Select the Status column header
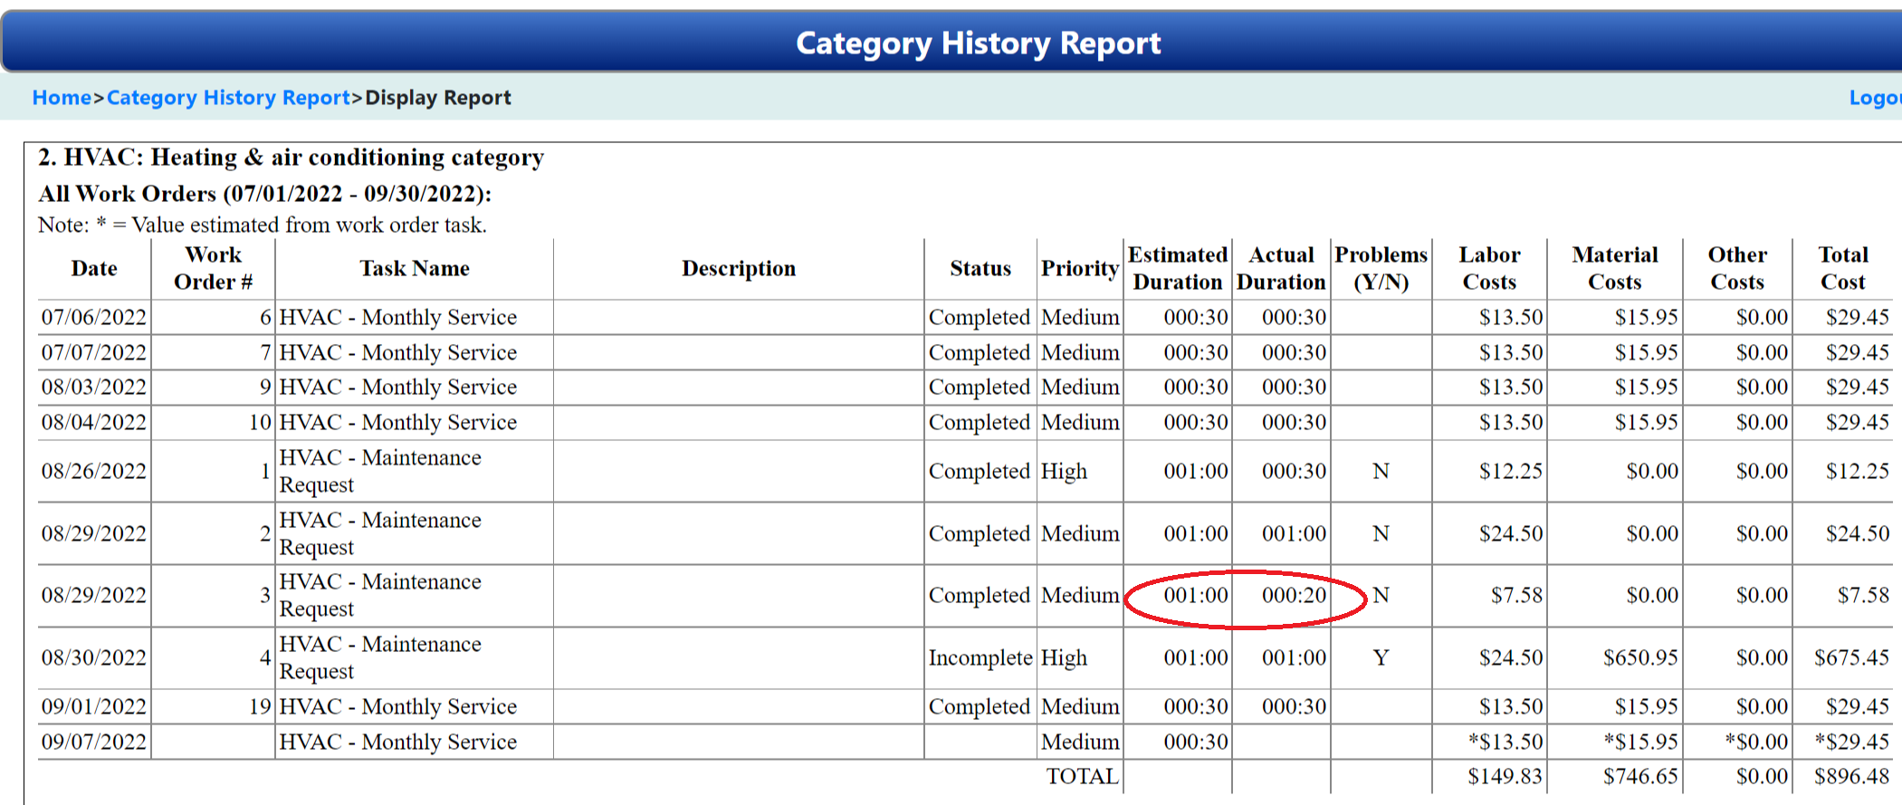The image size is (1902, 805). click(980, 269)
